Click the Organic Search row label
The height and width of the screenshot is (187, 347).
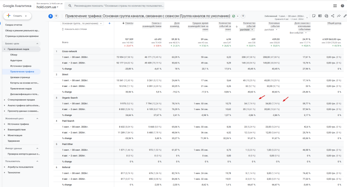point(70,98)
